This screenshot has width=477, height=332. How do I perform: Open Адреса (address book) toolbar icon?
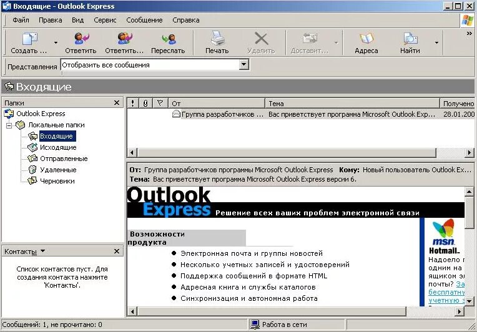pyautogui.click(x=366, y=38)
